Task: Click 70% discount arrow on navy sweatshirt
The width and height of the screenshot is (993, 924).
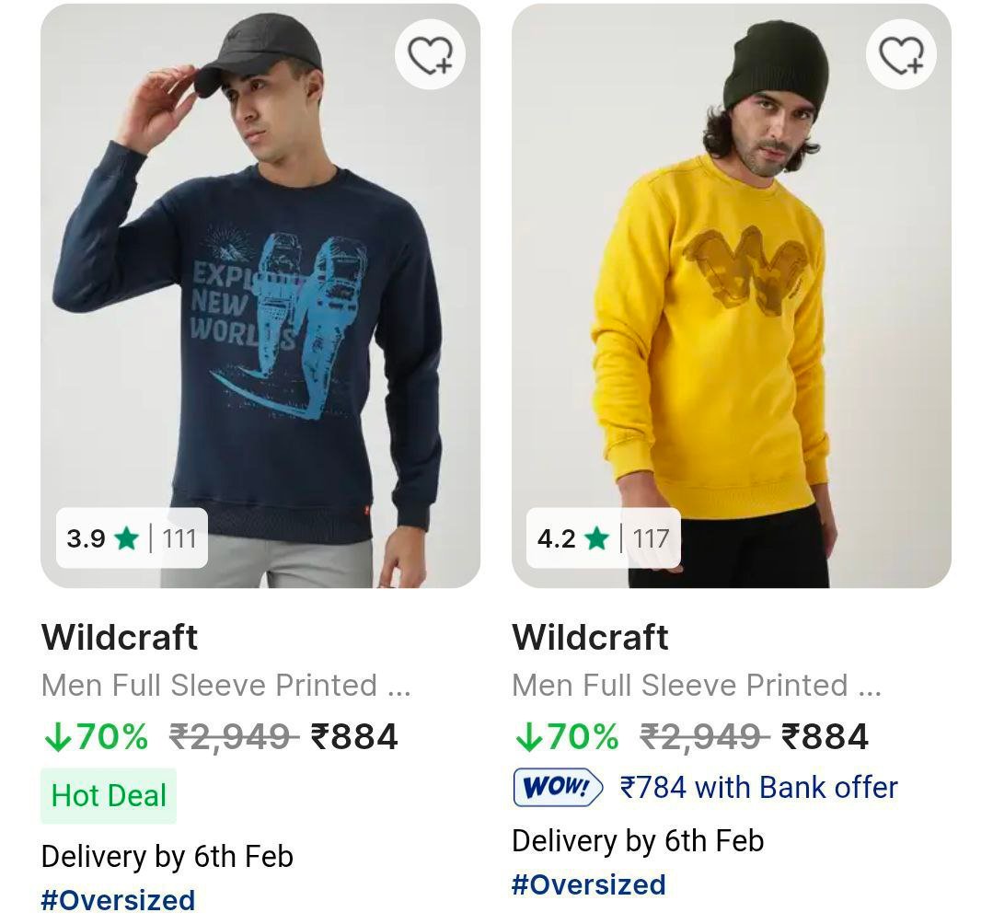Action: pyautogui.click(x=57, y=736)
